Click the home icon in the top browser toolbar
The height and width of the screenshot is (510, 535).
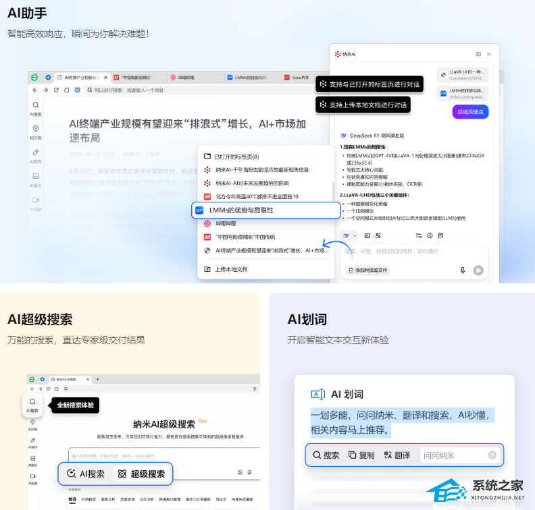click(x=67, y=90)
